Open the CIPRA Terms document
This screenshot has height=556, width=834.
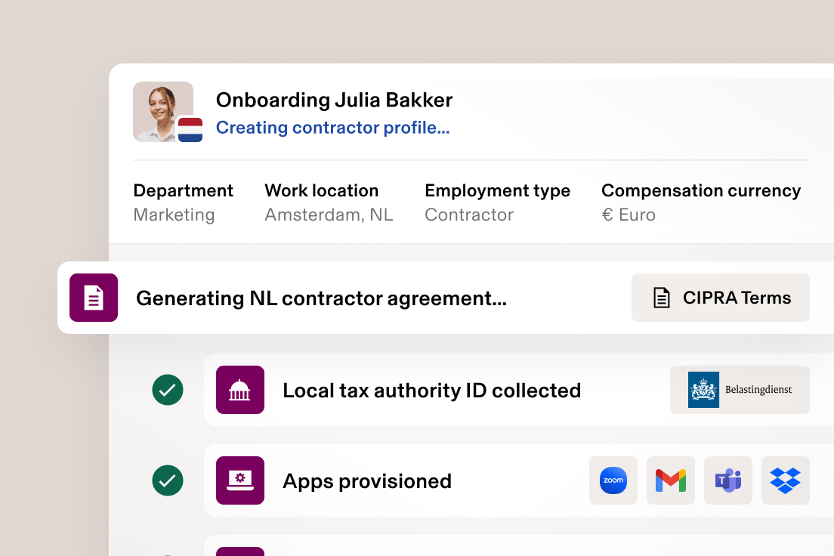(720, 298)
